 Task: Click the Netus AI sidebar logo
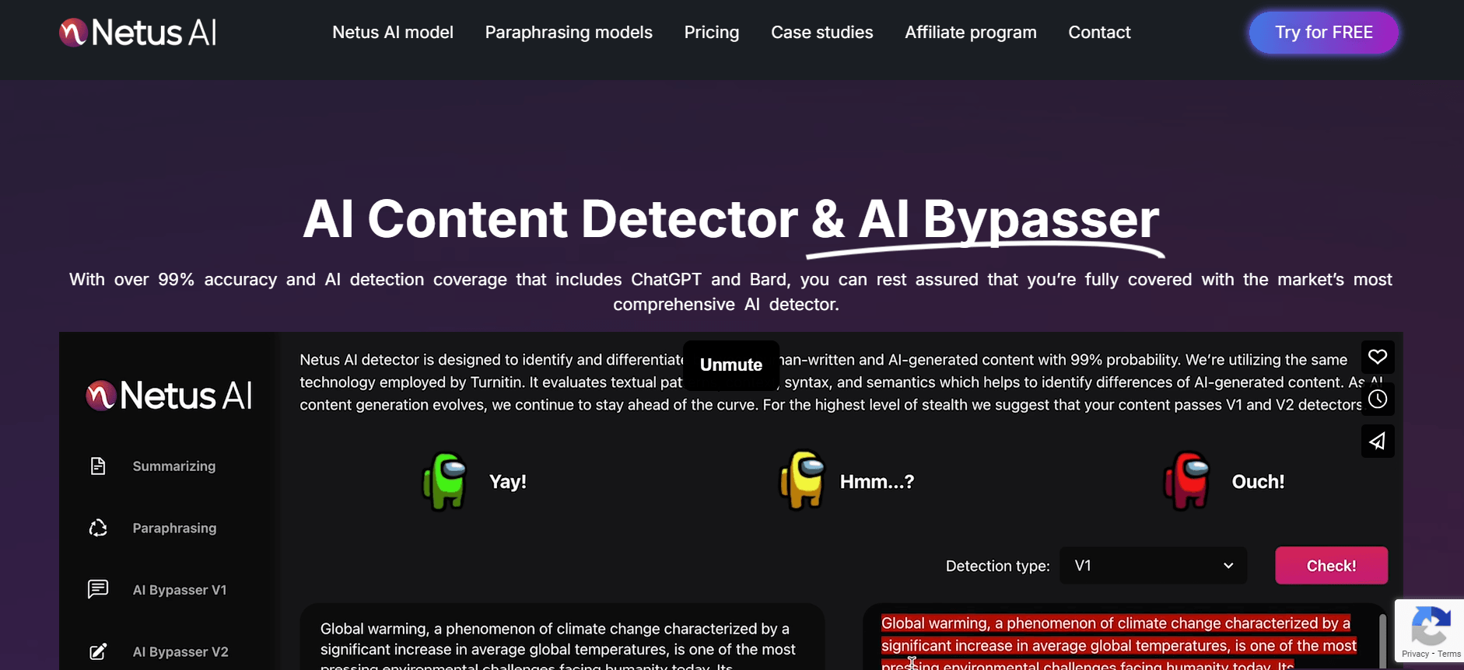pyautogui.click(x=169, y=396)
